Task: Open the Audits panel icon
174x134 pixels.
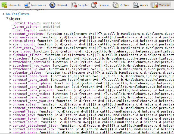Action: coord(136,5)
